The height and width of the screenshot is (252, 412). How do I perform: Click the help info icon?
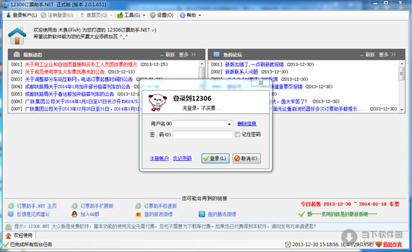(183, 15)
